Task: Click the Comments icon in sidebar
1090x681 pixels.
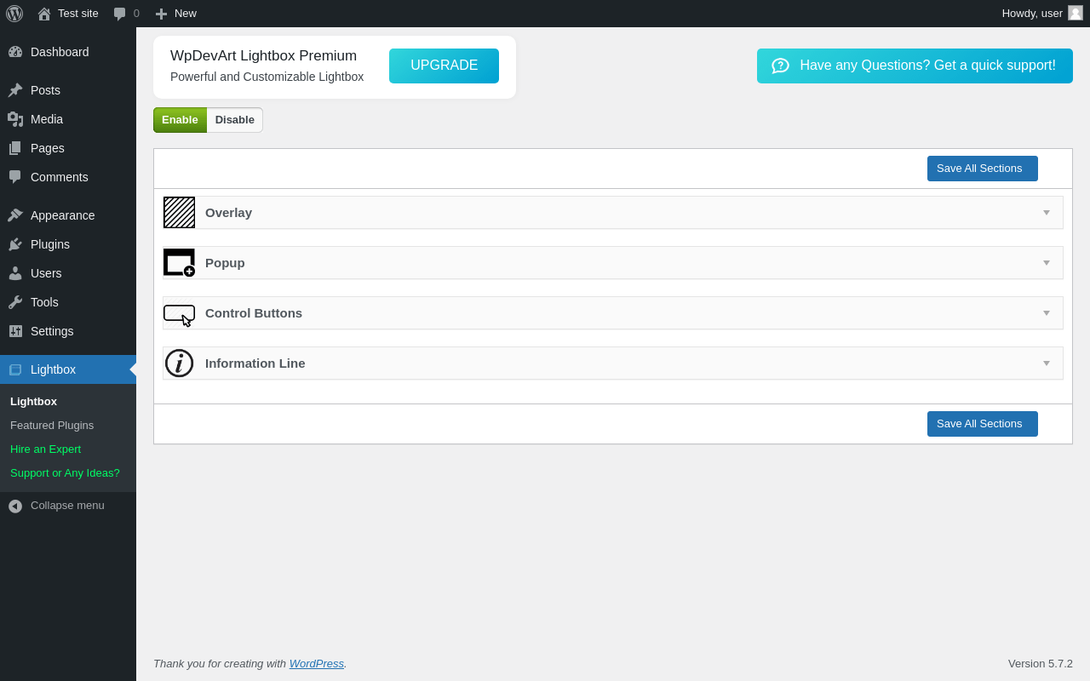Action: (15, 177)
